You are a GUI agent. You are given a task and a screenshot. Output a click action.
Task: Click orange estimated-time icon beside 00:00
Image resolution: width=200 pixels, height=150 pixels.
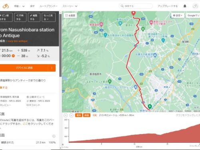13,56
